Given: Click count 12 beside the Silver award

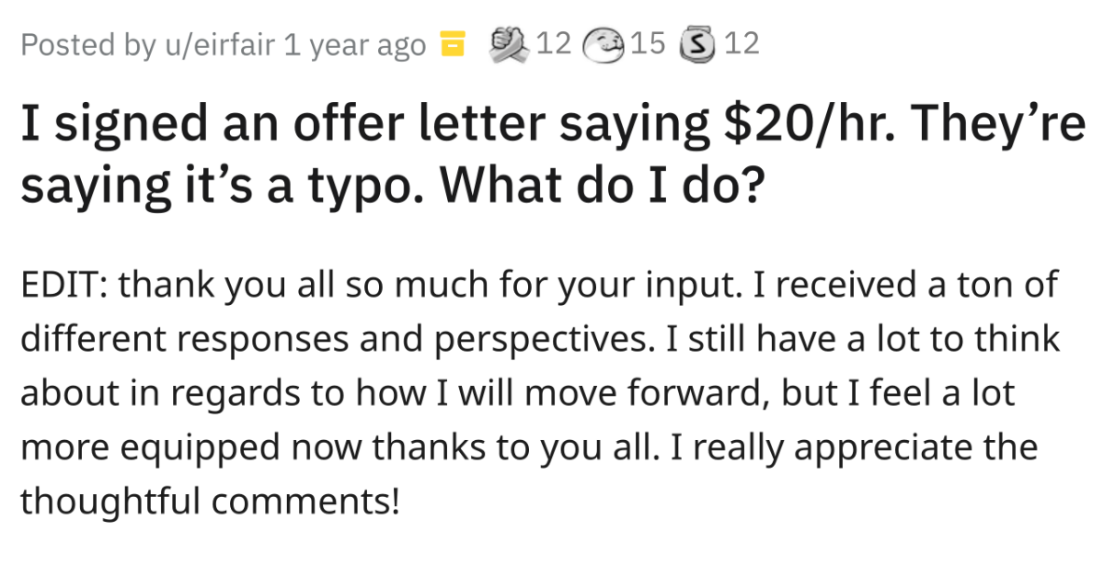Looking at the screenshot, I should pyautogui.click(x=742, y=43).
